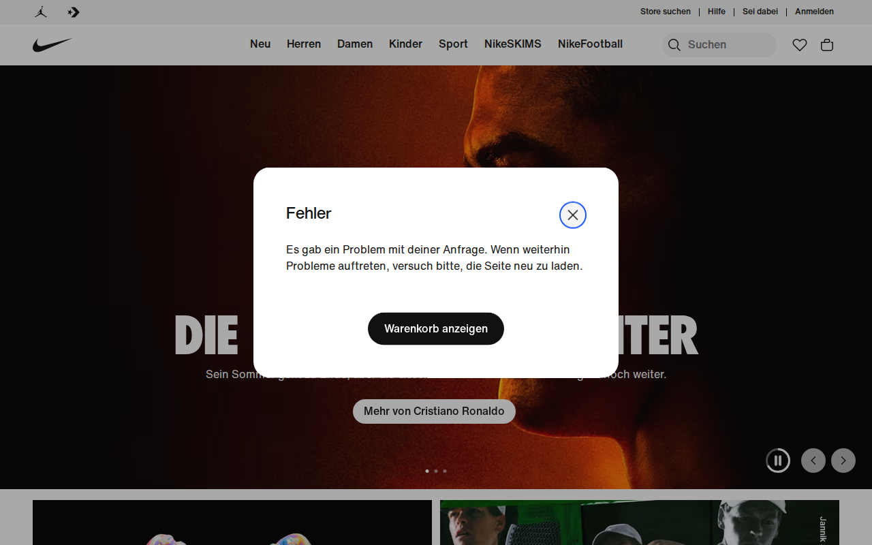The width and height of the screenshot is (872, 545).
Task: Open the Damen menu
Action: pyautogui.click(x=355, y=44)
